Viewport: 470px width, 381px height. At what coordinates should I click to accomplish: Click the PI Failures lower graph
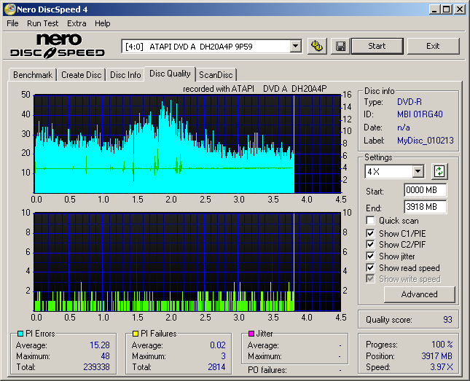point(188,262)
